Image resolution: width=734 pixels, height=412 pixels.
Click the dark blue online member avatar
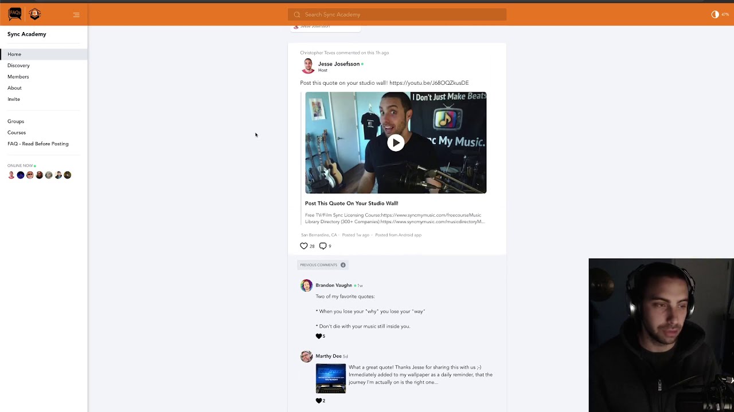(x=21, y=175)
